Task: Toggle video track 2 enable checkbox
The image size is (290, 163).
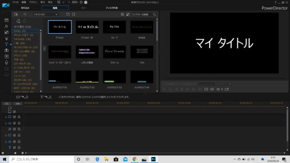Action: click(14, 135)
